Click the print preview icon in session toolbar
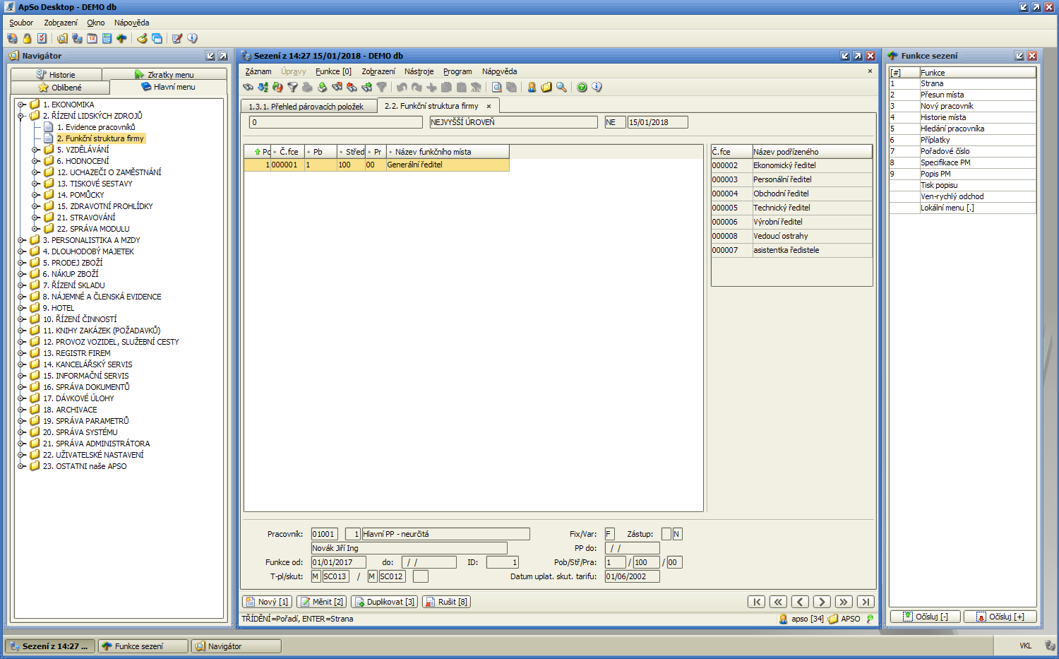This screenshot has height=659, width=1059. 496,87
